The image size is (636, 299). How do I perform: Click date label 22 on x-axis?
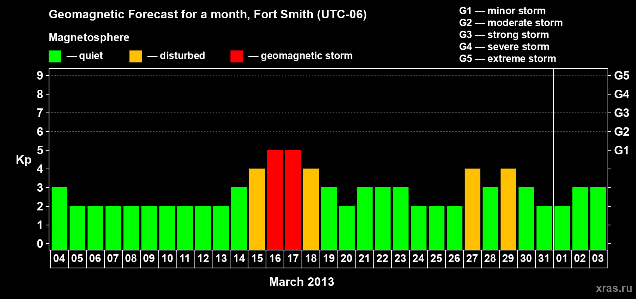coord(382,258)
